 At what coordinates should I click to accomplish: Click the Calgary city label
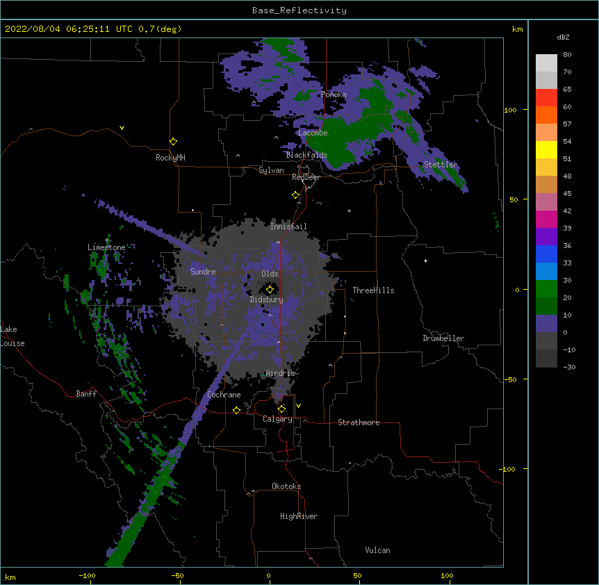click(x=277, y=419)
